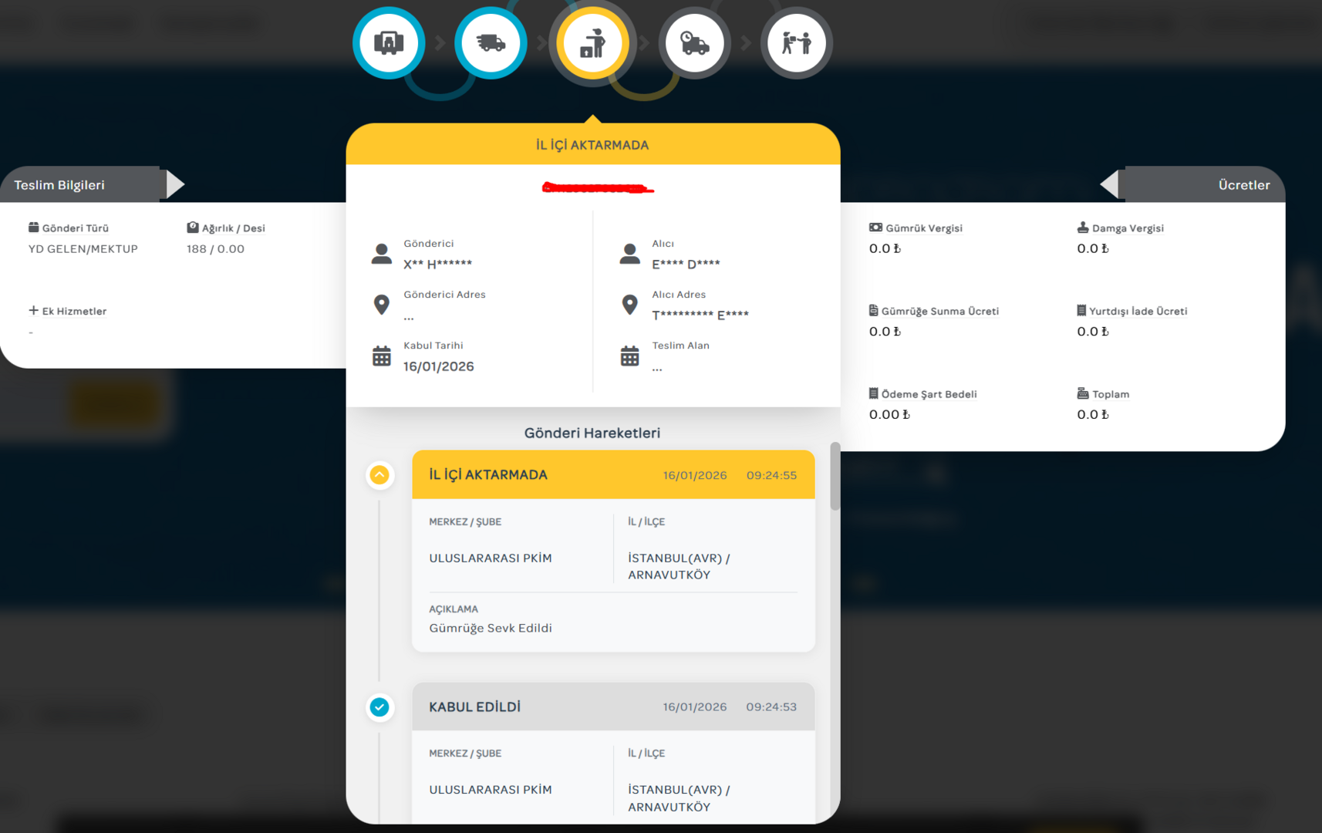The height and width of the screenshot is (833, 1322).
Task: Open the Teslim Bilgileri tab
Action: click(x=80, y=184)
